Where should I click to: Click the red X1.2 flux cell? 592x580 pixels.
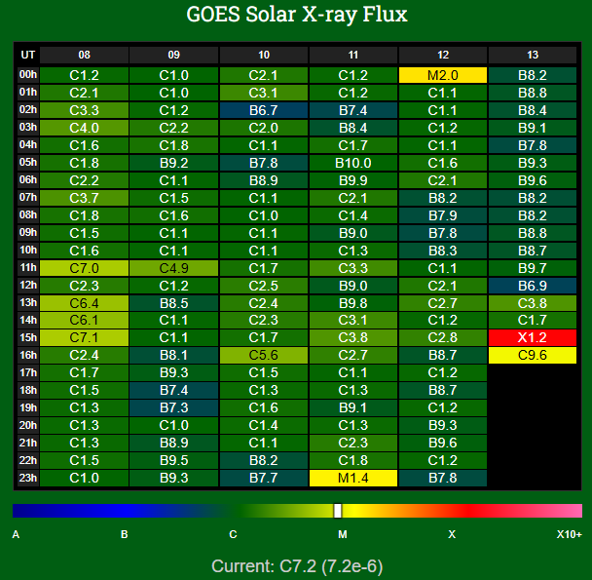click(533, 337)
